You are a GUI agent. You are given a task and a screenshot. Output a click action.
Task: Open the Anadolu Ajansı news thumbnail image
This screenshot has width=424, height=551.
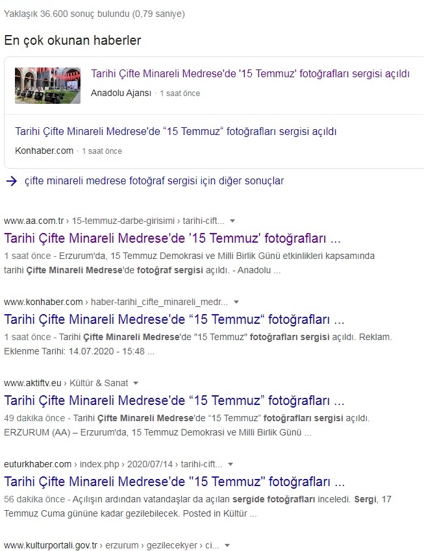pyautogui.click(x=47, y=86)
